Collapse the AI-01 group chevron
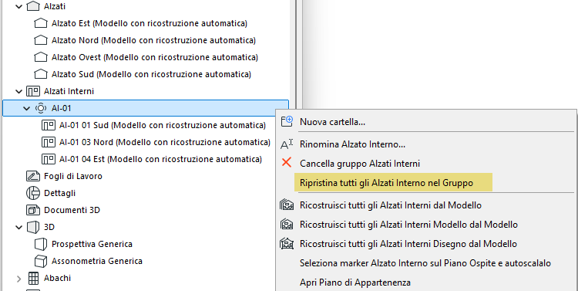Image resolution: width=578 pixels, height=291 pixels. coord(26,108)
